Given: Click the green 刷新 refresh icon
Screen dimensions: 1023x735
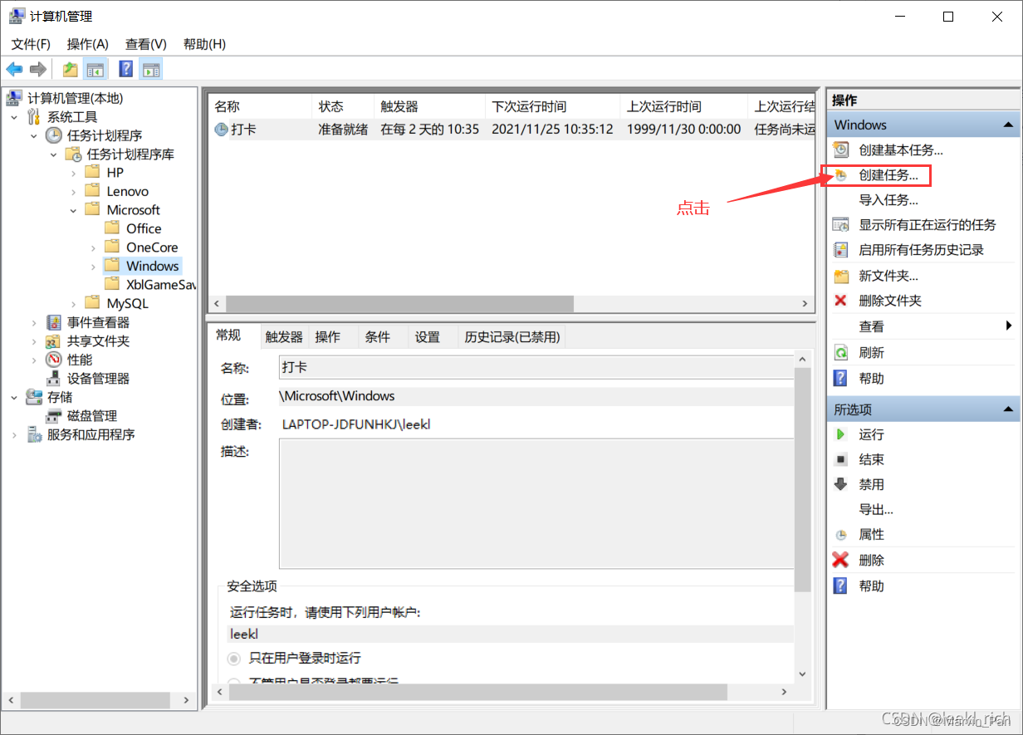Looking at the screenshot, I should [x=841, y=352].
